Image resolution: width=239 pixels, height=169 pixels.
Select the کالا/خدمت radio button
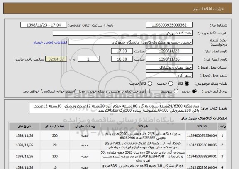pos(150,83)
